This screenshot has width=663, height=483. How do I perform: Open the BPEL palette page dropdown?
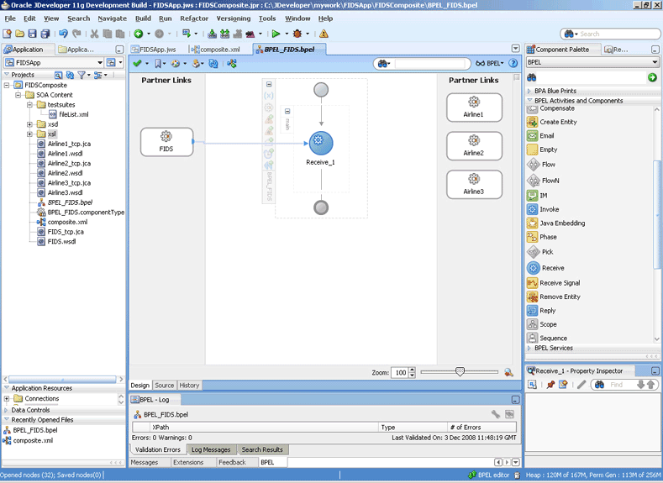click(655, 62)
